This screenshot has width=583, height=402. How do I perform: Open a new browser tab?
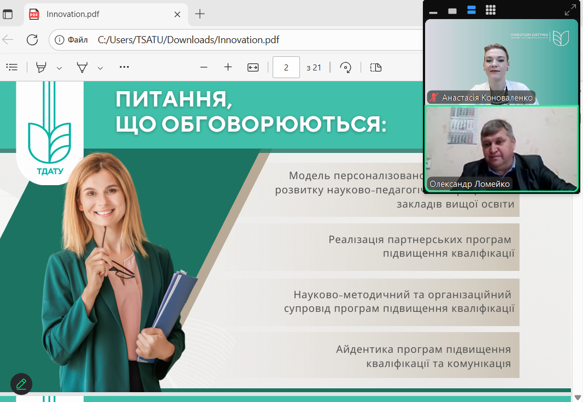coord(199,14)
